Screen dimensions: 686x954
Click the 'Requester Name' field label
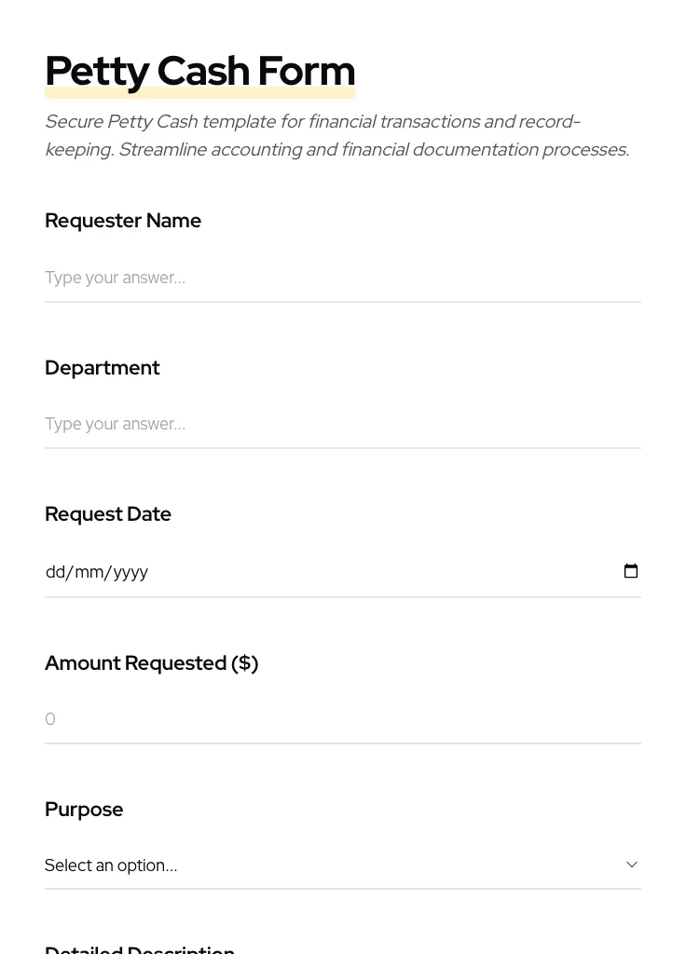pos(123,221)
